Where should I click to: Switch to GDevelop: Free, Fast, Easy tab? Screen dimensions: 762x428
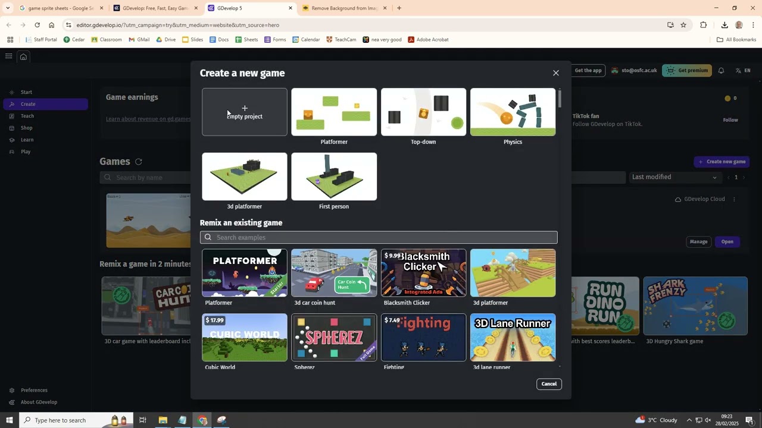click(x=155, y=8)
